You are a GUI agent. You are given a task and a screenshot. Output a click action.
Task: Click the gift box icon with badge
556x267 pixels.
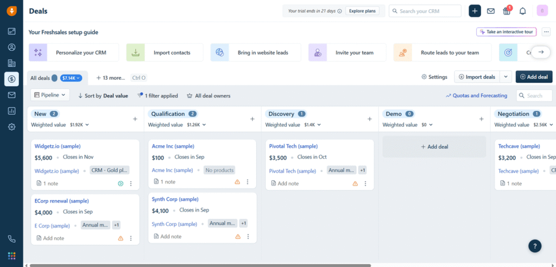[507, 11]
